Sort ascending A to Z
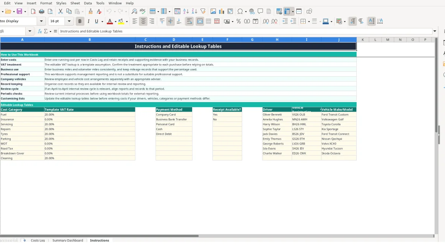 (x=186, y=11)
